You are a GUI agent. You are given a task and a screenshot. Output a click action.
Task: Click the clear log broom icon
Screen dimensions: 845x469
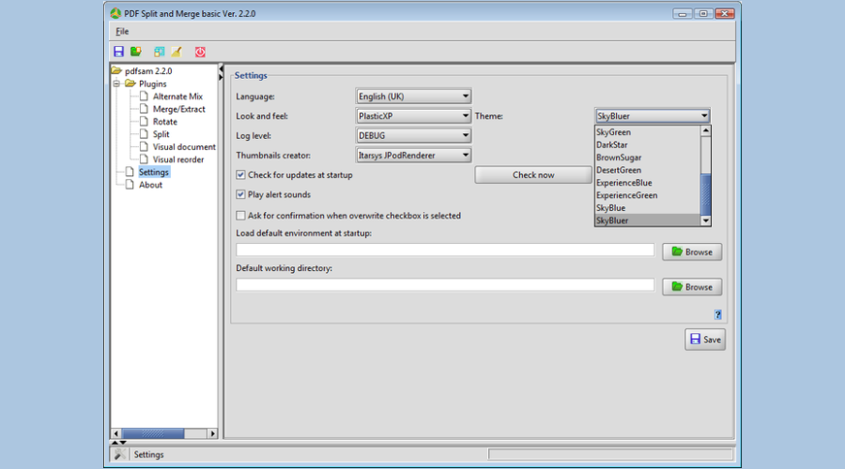point(177,52)
